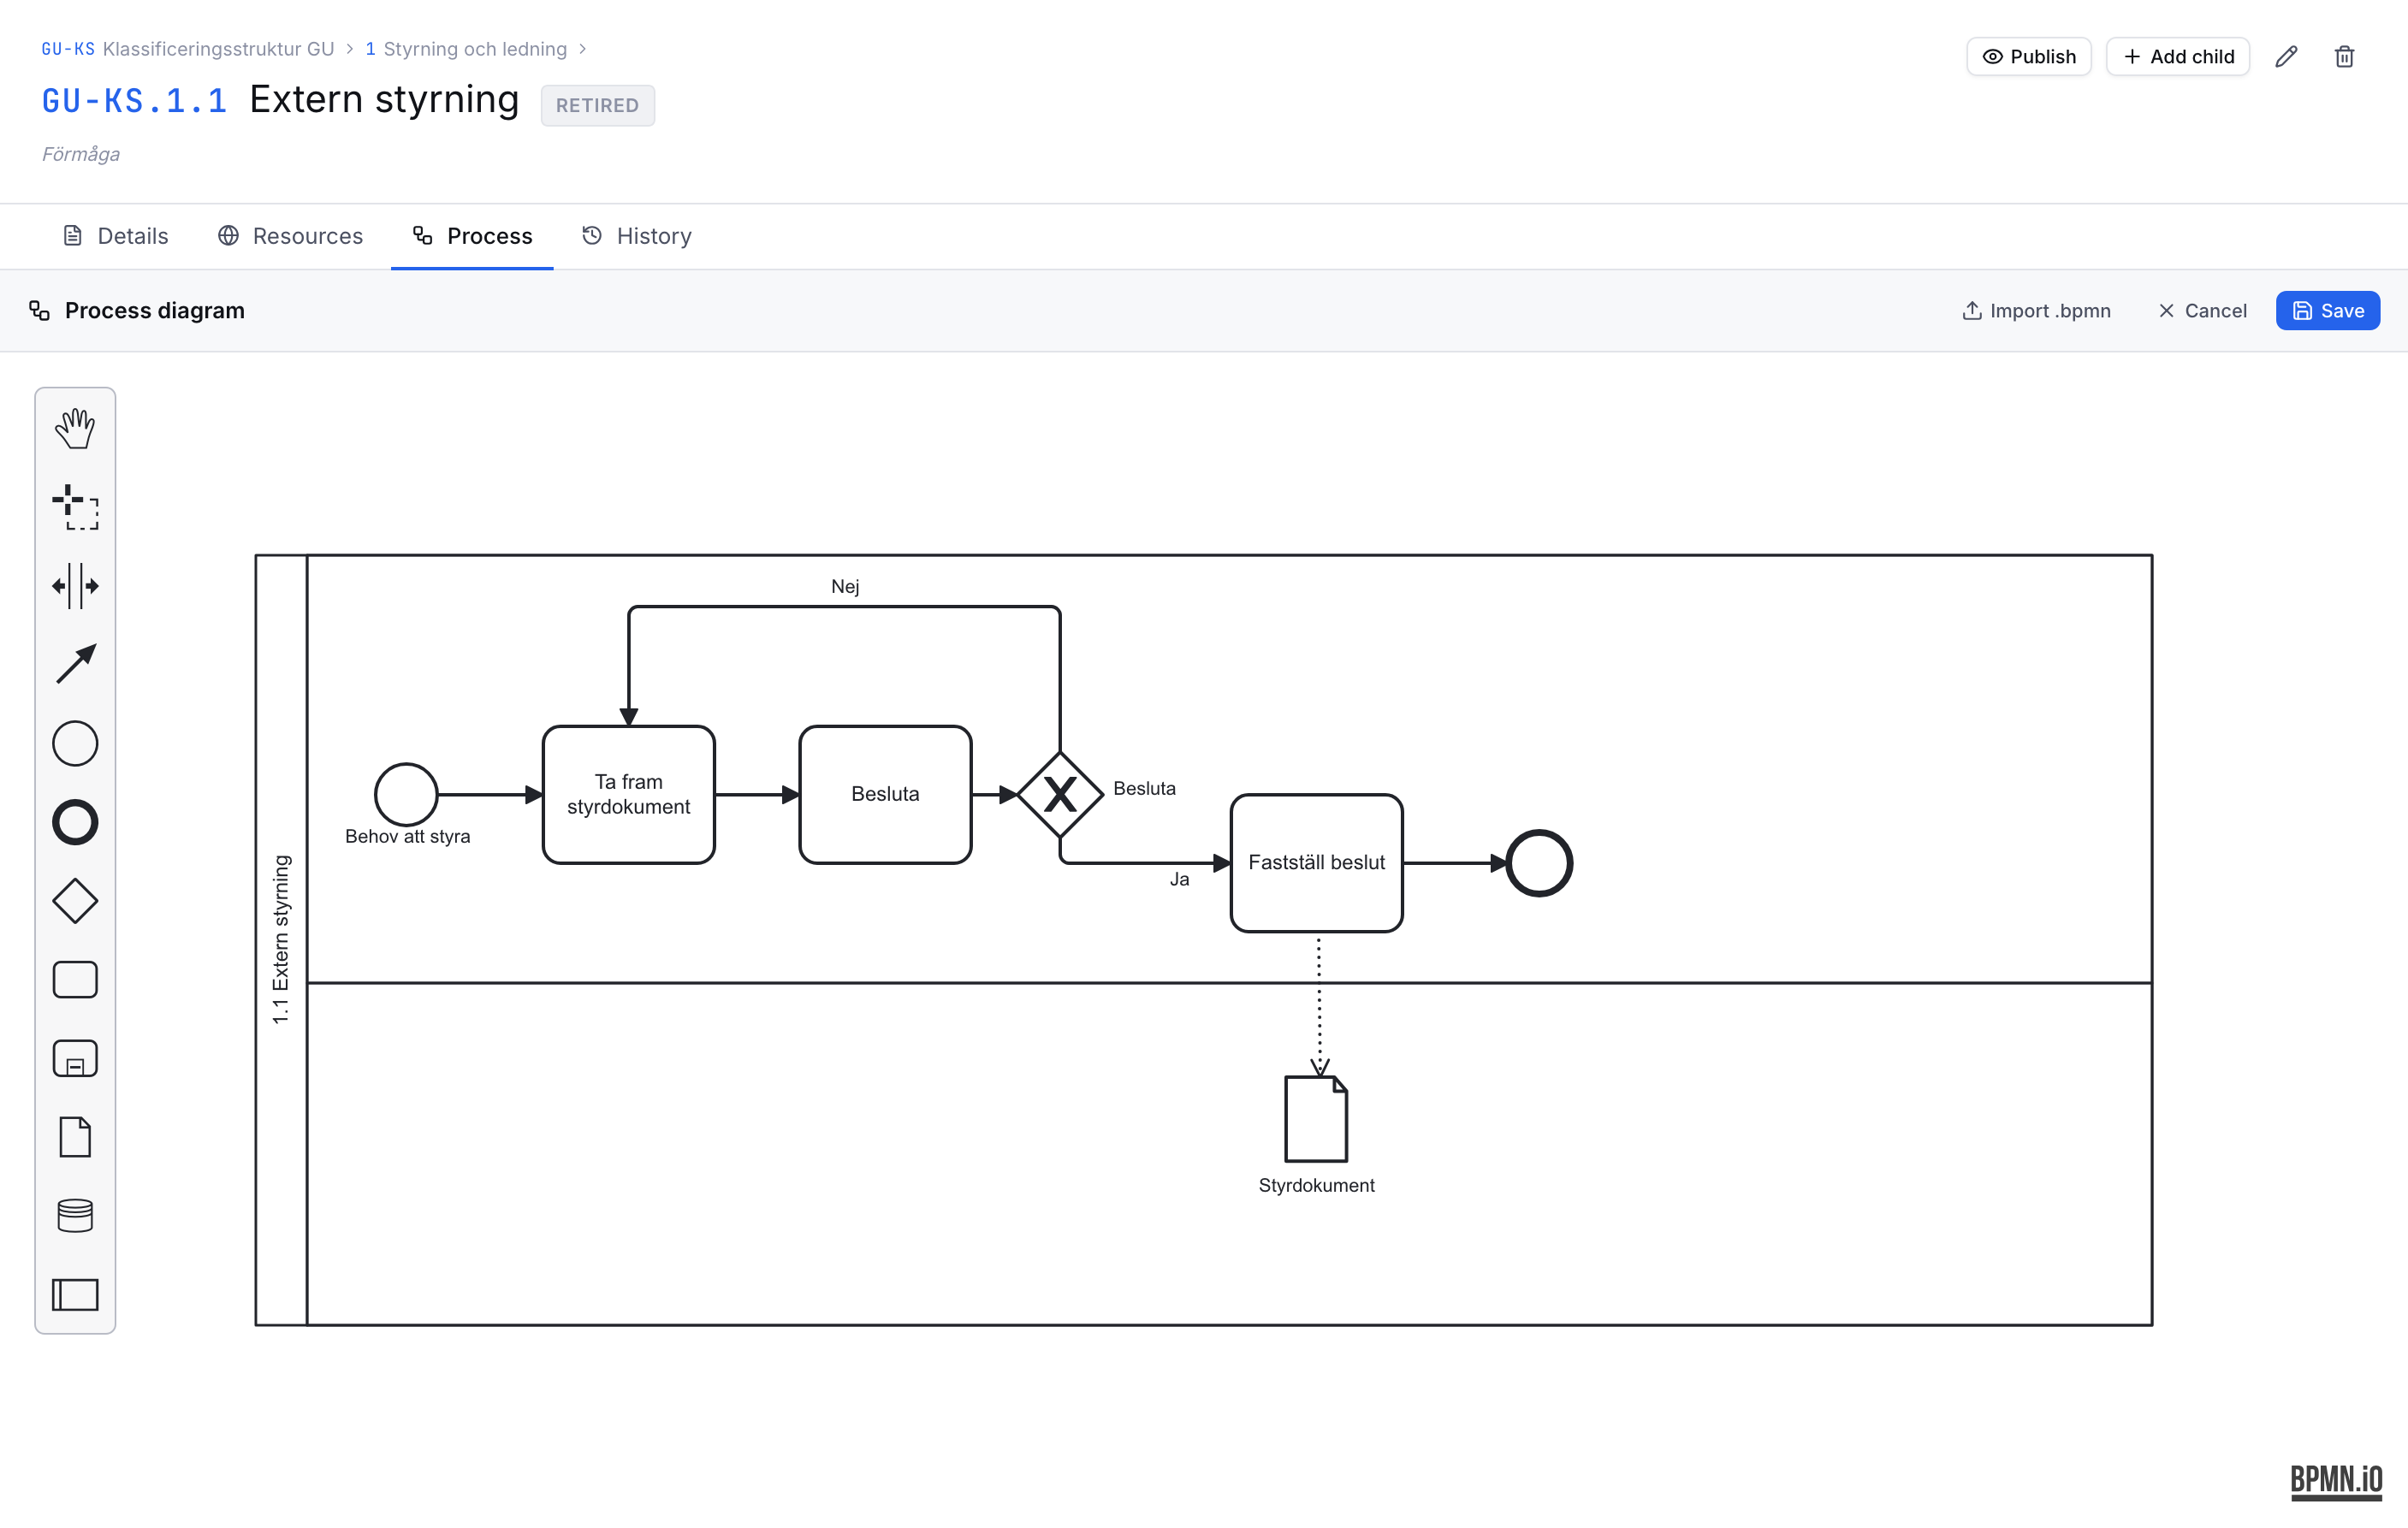Select the exclusive gateway with X
Image resolution: width=2408 pixels, height=1528 pixels.
coord(1060,795)
